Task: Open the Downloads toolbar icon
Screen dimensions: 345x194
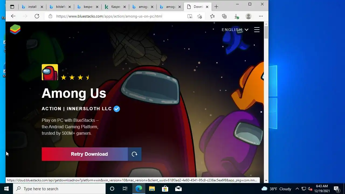Action: point(236,16)
